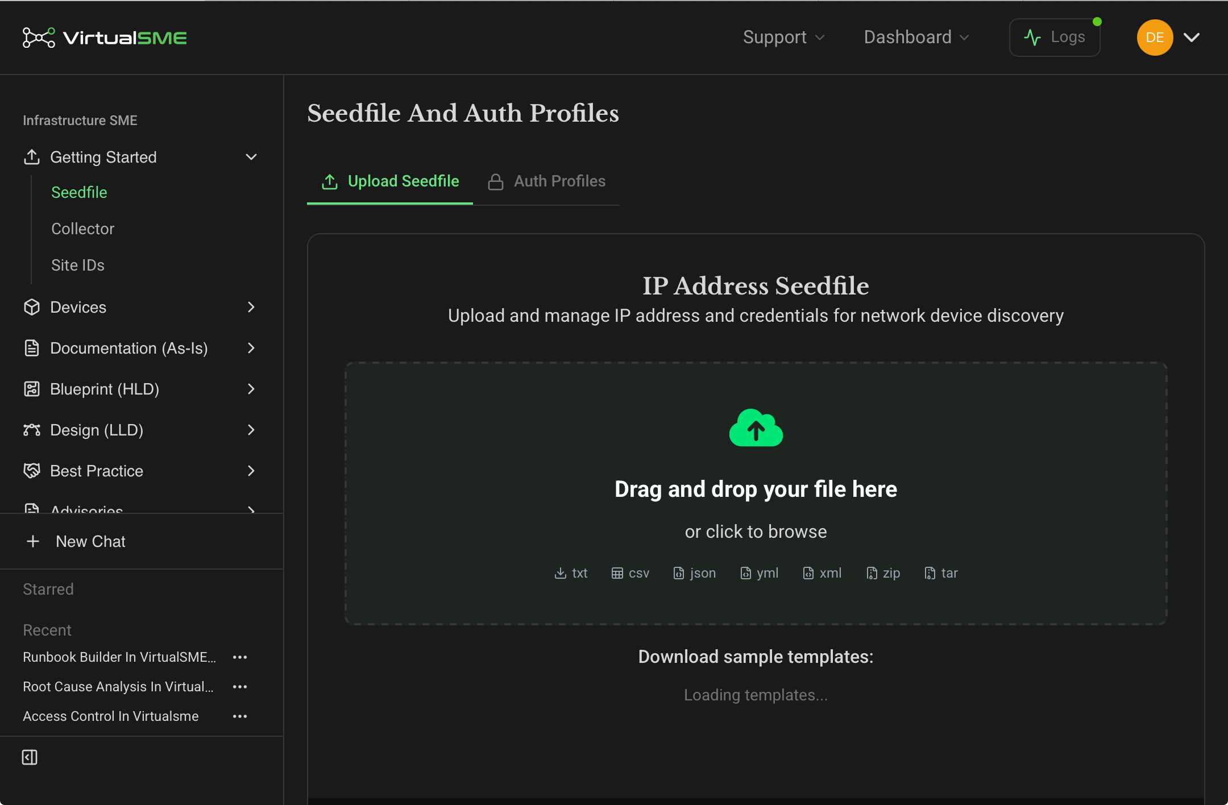The height and width of the screenshot is (805, 1228).
Task: Click the tar archive icon
Action: (930, 573)
